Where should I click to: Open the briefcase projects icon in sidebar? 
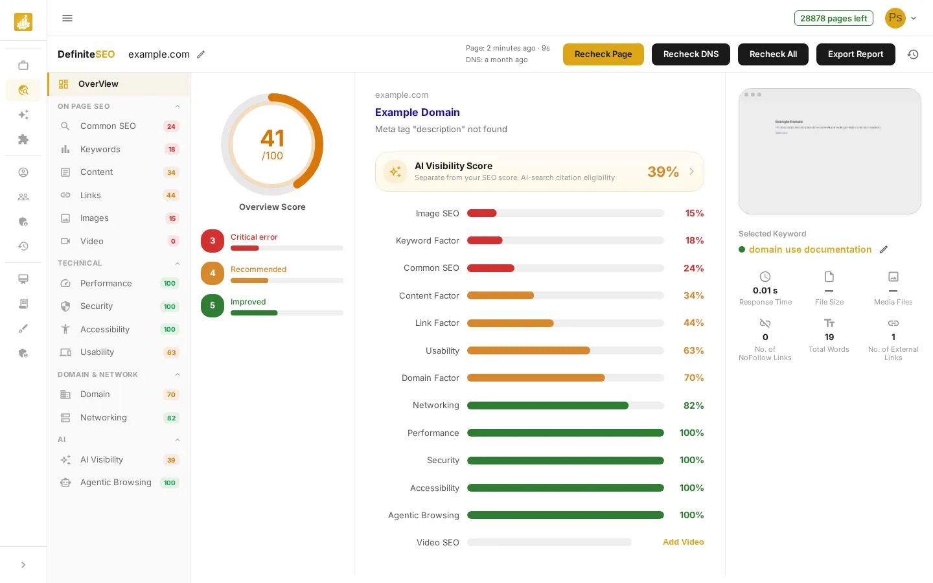[23, 65]
